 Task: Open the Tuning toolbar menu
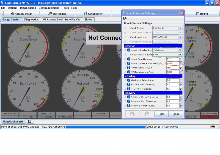click(202, 14)
